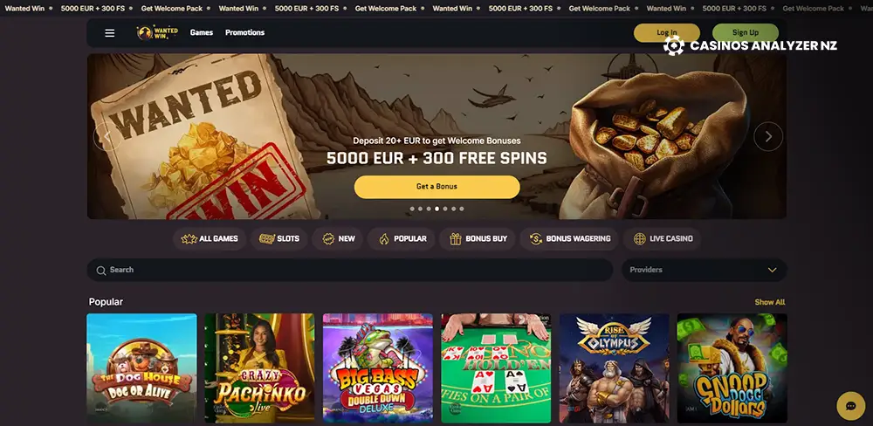The image size is (873, 426).
Task: Switch to the Bonus Wagering tab
Action: [568, 239]
